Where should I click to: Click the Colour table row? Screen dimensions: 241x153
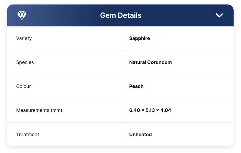point(120,86)
